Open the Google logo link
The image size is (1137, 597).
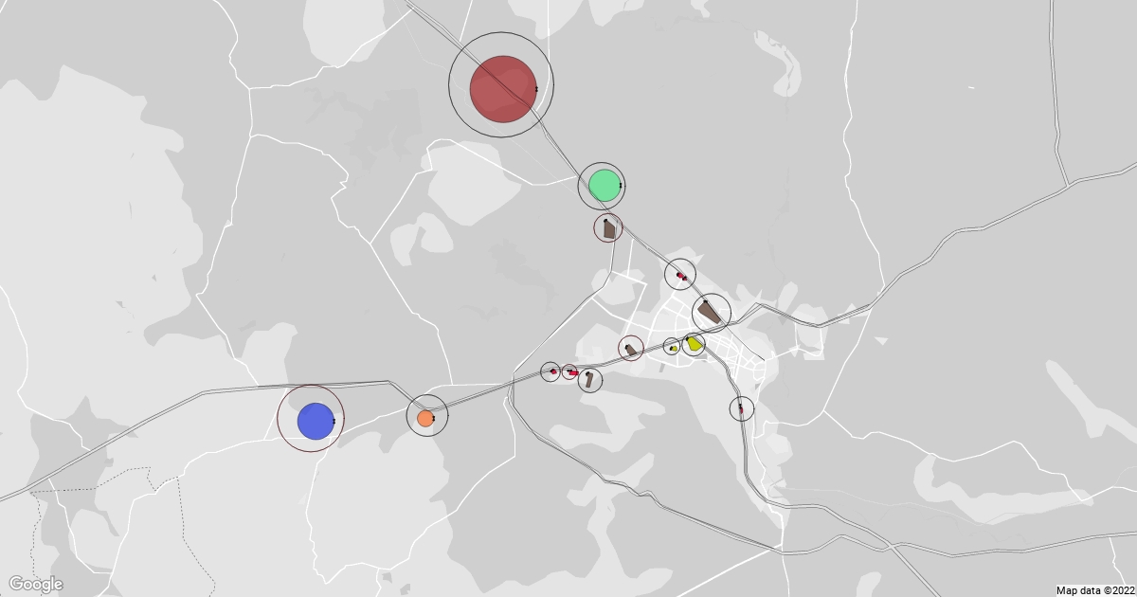pos(35,584)
